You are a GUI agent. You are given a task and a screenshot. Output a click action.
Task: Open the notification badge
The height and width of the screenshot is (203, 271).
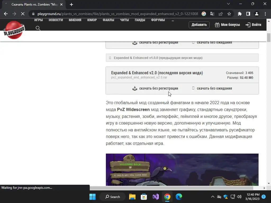point(264,197)
